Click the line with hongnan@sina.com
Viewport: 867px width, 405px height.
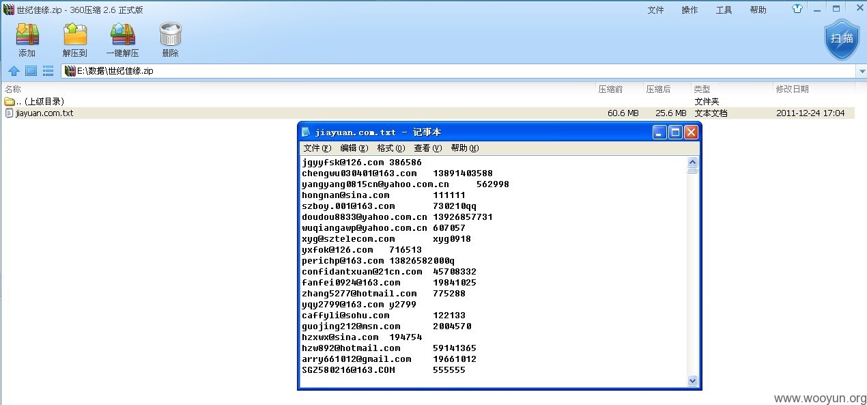(x=384, y=195)
